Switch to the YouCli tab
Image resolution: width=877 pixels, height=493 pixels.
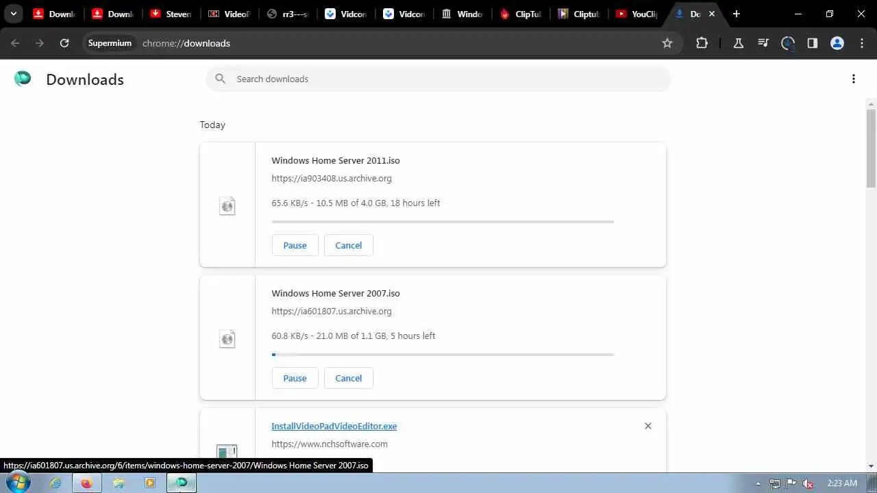(x=639, y=14)
